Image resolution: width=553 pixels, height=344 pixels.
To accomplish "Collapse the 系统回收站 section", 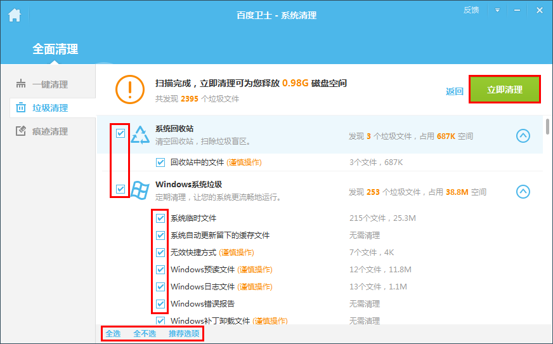I will 523,136.
